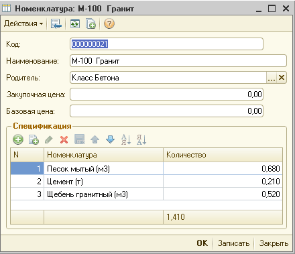Click the quantity cell 0,520
295x254 pixels.
(x=223, y=194)
